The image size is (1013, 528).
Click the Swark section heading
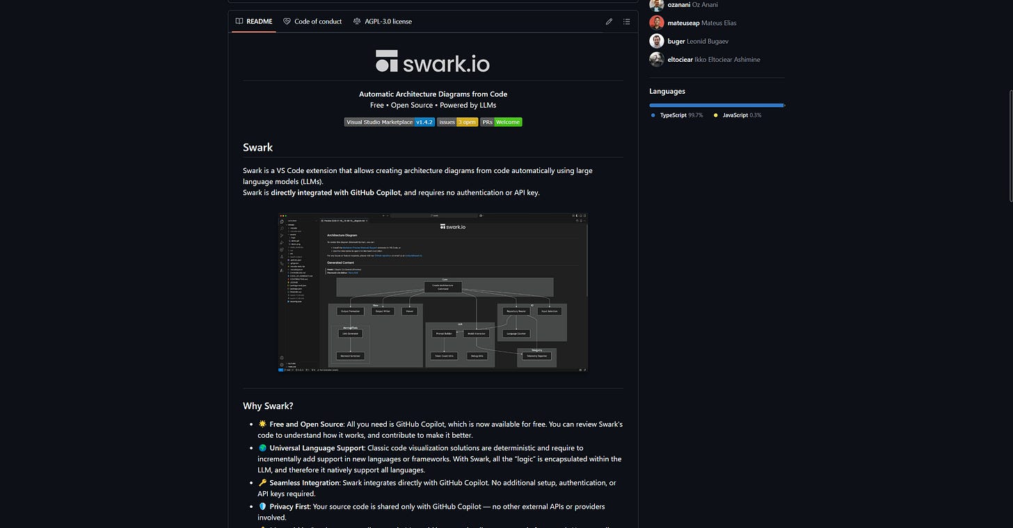click(x=257, y=147)
